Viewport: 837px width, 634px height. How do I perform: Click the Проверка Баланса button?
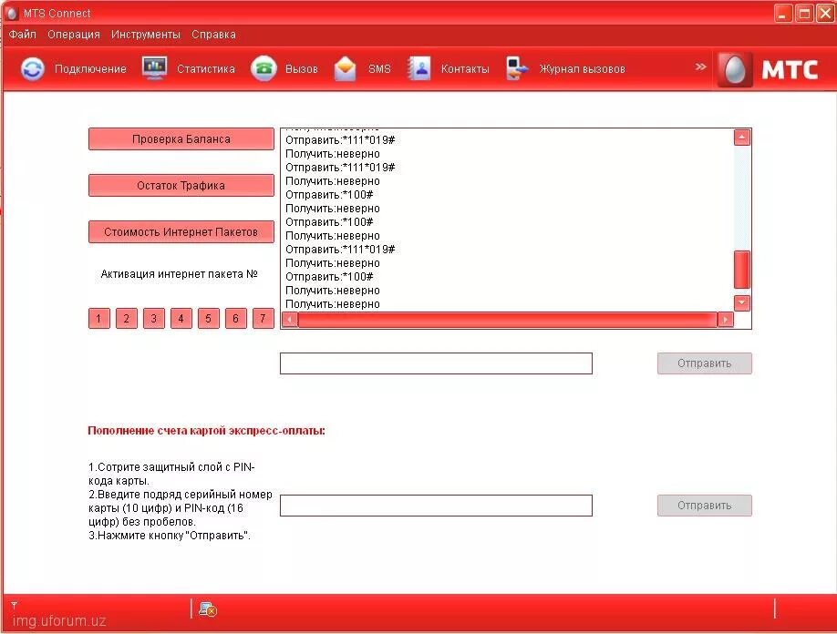181,139
